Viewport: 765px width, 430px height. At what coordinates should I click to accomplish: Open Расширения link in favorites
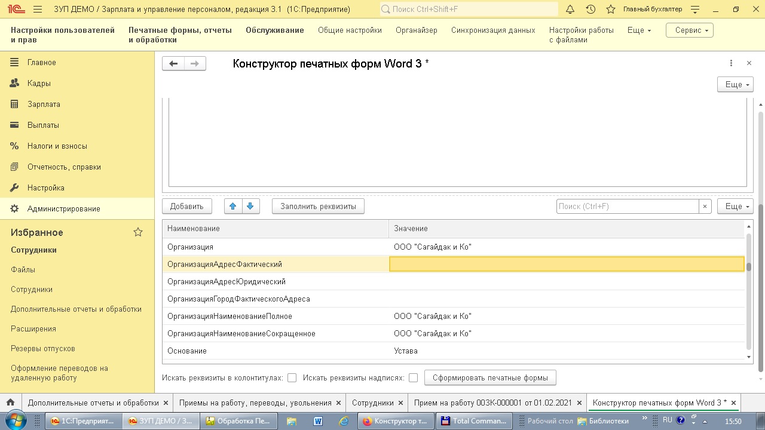(33, 328)
